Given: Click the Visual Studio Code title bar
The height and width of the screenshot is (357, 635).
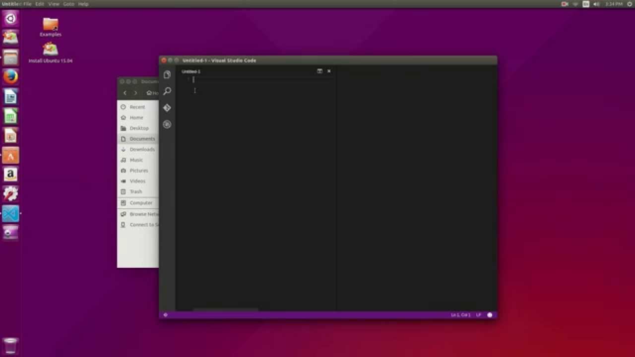Looking at the screenshot, I should coord(328,60).
